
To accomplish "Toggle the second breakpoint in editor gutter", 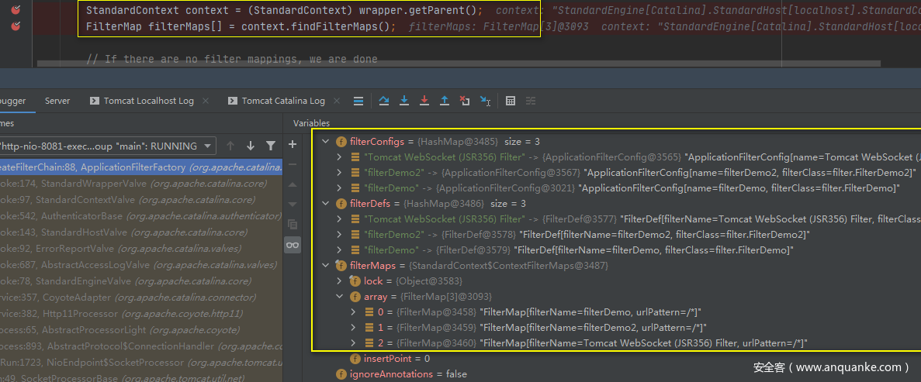I will tap(16, 26).
